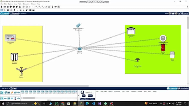Click the Zoom In magnifier icon

tap(36, 7)
